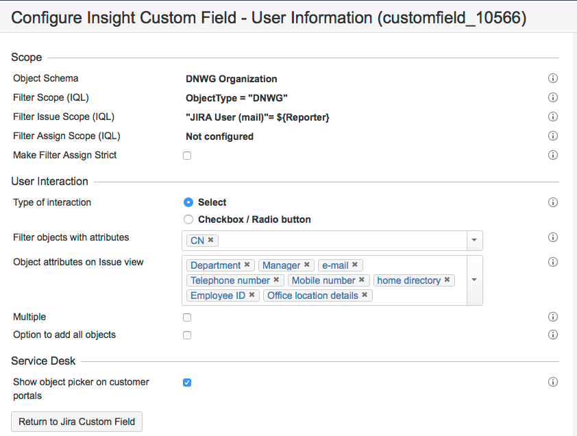Screen dimensions: 577x436
Task: Click the info icon for Object Schema
Action: coord(553,79)
